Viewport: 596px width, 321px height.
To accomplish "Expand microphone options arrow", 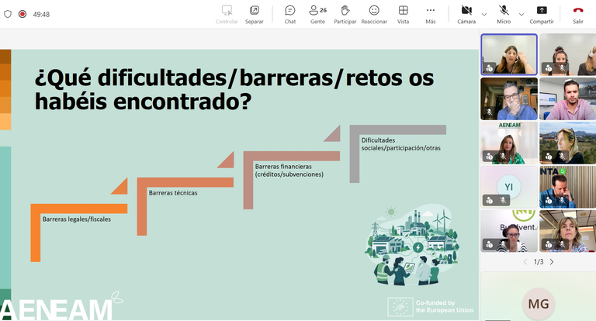I will [521, 15].
